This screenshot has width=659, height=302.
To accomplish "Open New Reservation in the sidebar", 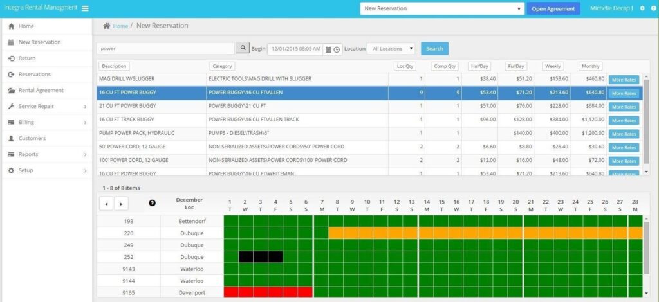I will point(39,42).
